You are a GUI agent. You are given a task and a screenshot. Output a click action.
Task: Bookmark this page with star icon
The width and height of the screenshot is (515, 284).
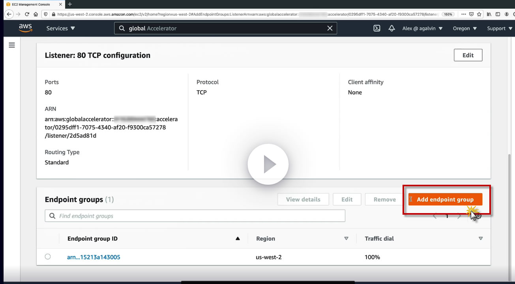479,14
